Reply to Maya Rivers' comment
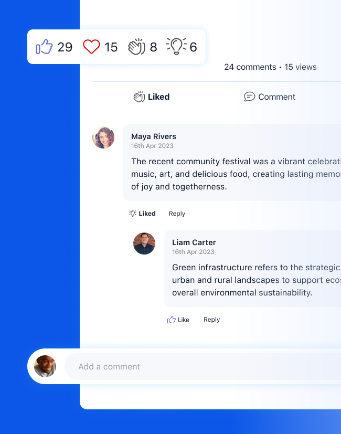 pos(177,213)
